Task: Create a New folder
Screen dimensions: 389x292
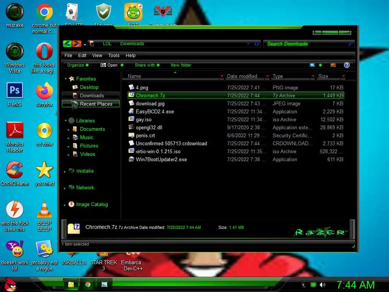Action: point(181,65)
